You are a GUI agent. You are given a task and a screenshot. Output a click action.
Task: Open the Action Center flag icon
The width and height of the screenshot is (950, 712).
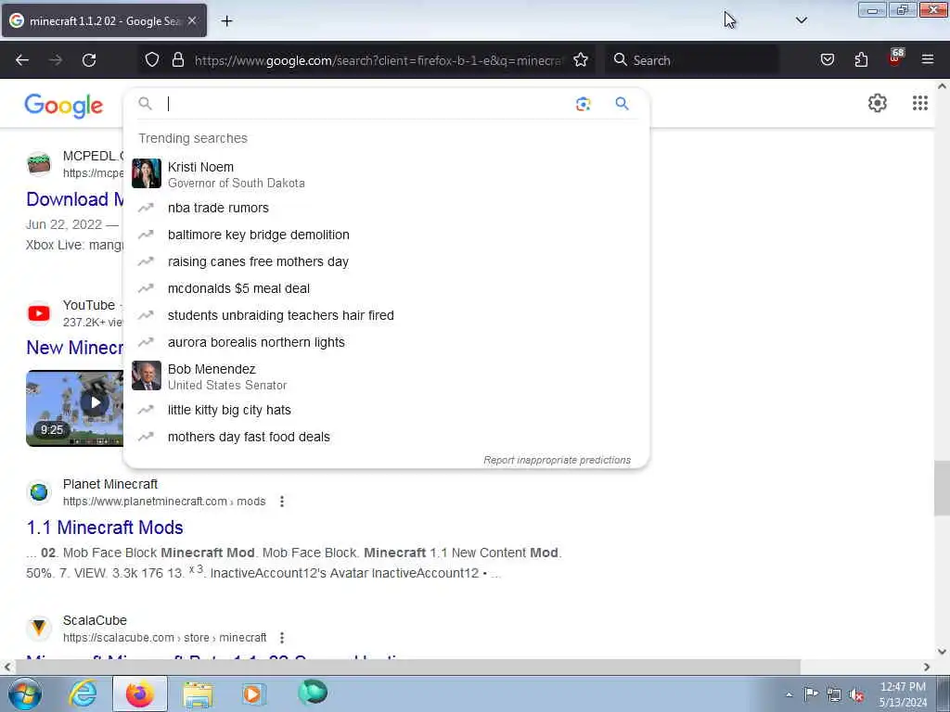click(811, 693)
